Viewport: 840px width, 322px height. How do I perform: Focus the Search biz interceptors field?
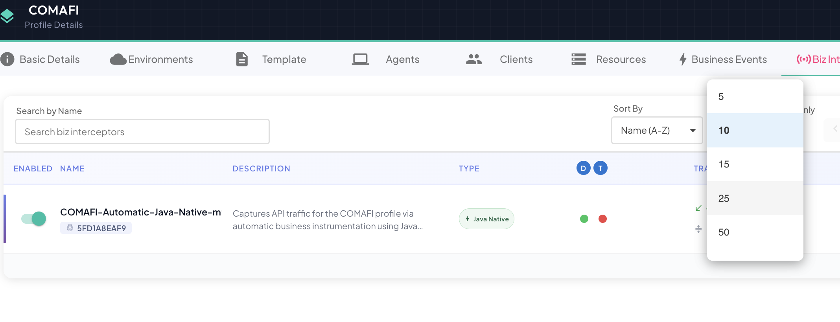[142, 132]
